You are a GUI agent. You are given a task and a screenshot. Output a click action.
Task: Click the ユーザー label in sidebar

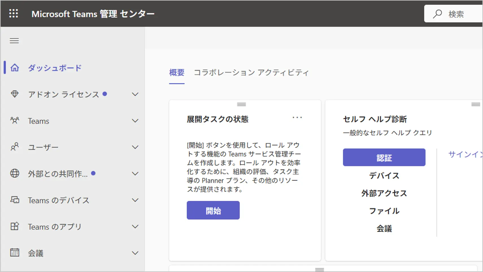click(43, 147)
